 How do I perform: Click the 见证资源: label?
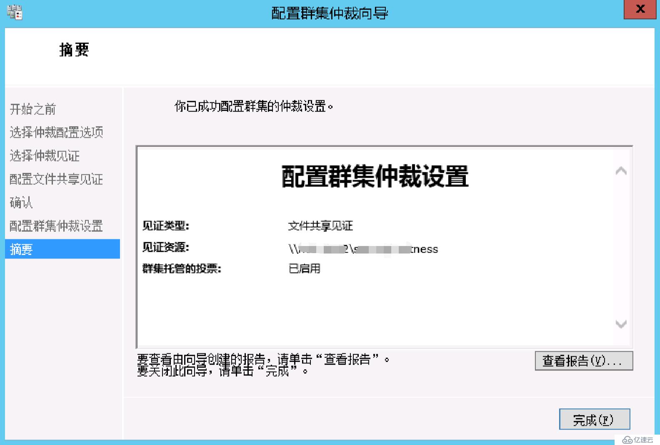[166, 247]
